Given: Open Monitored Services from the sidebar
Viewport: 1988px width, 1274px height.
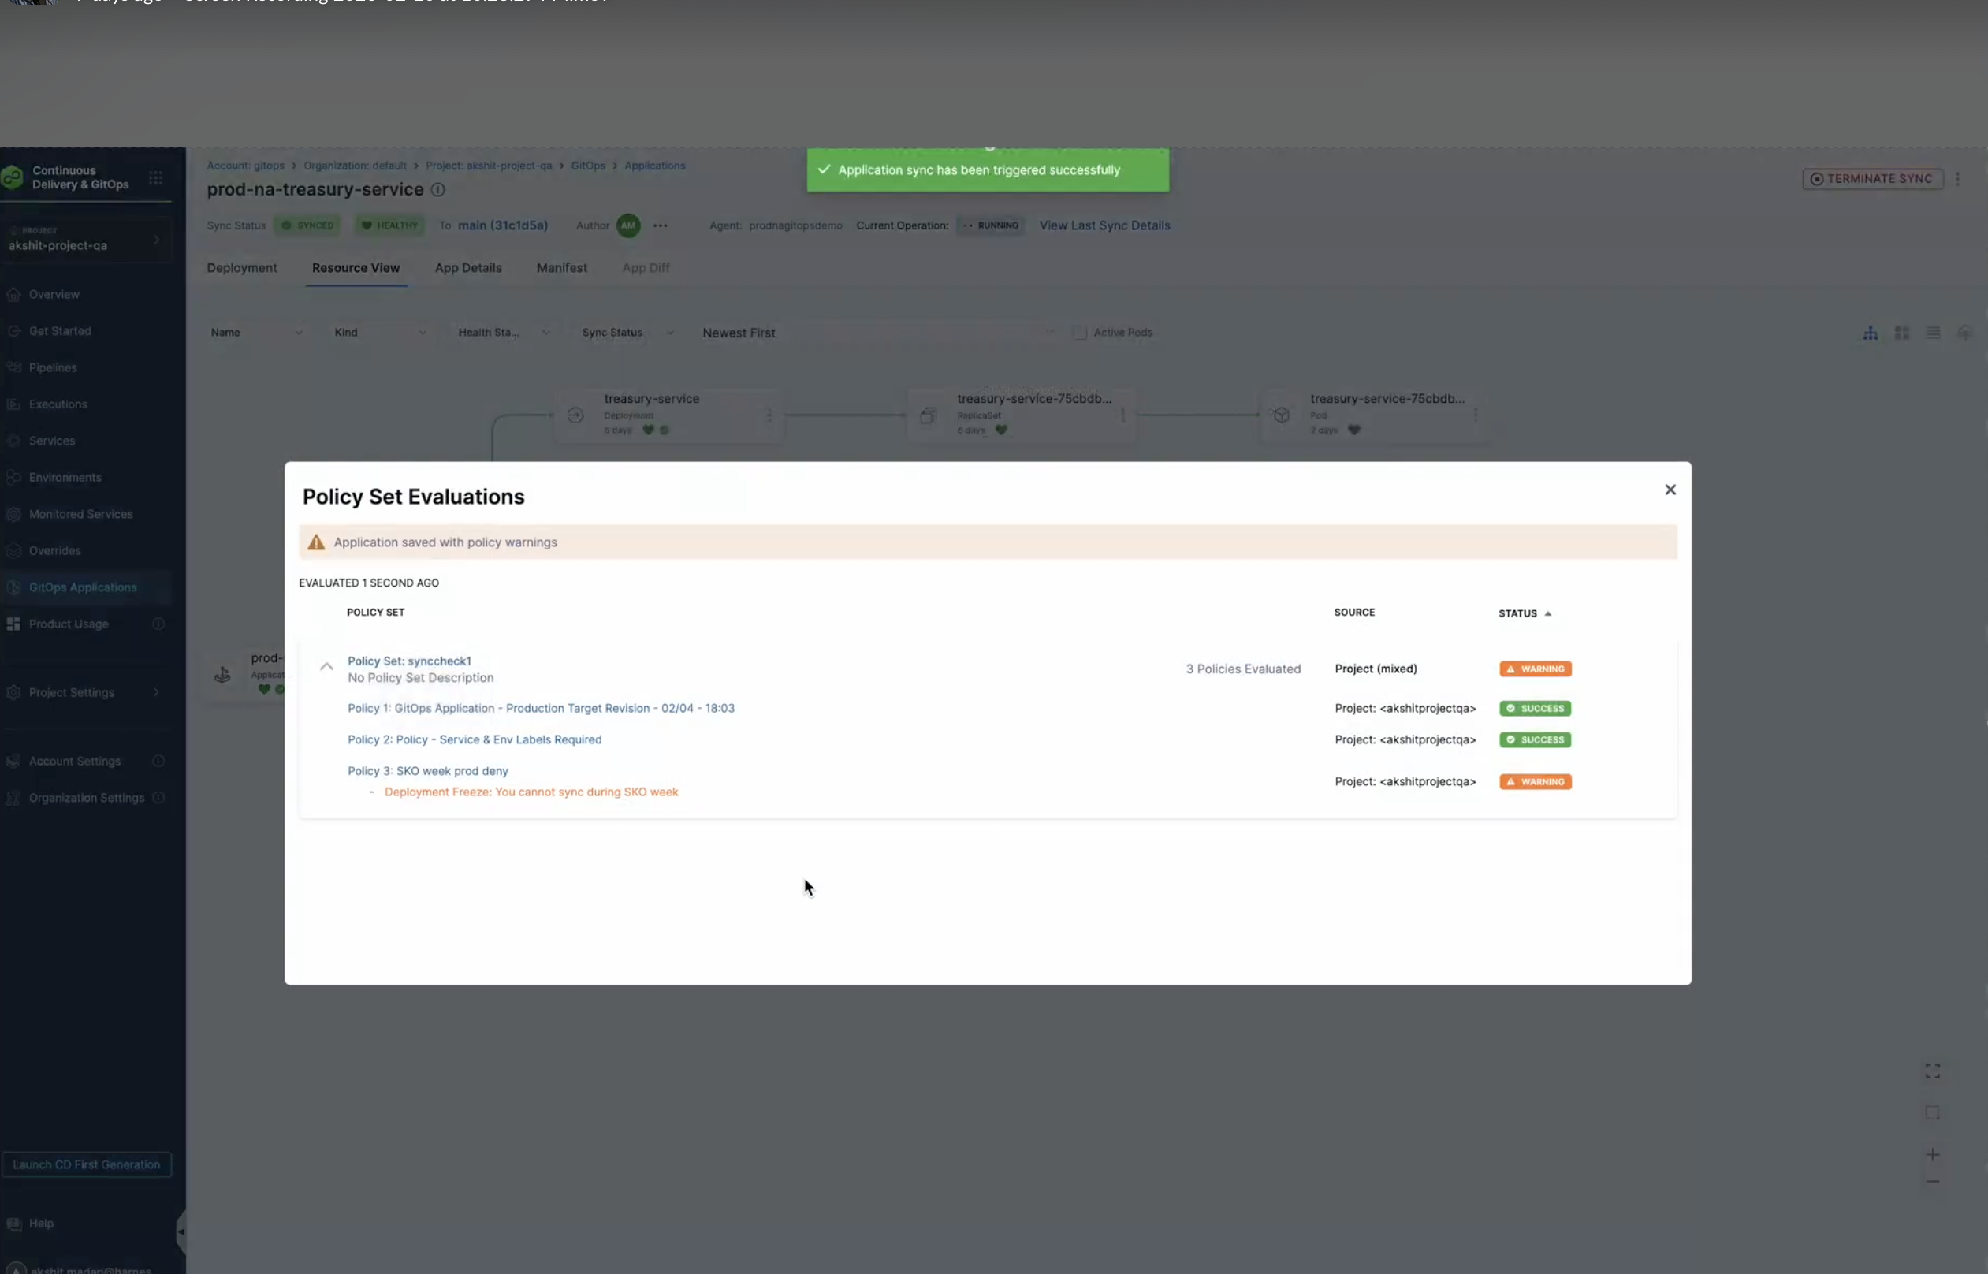Looking at the screenshot, I should 13,514.
